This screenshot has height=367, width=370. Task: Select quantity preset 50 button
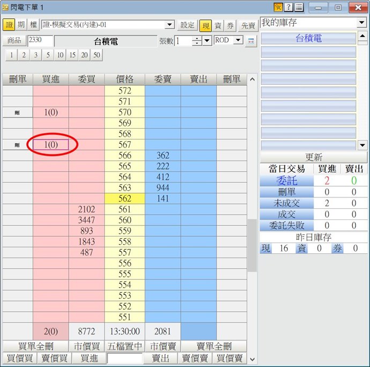(x=96, y=55)
